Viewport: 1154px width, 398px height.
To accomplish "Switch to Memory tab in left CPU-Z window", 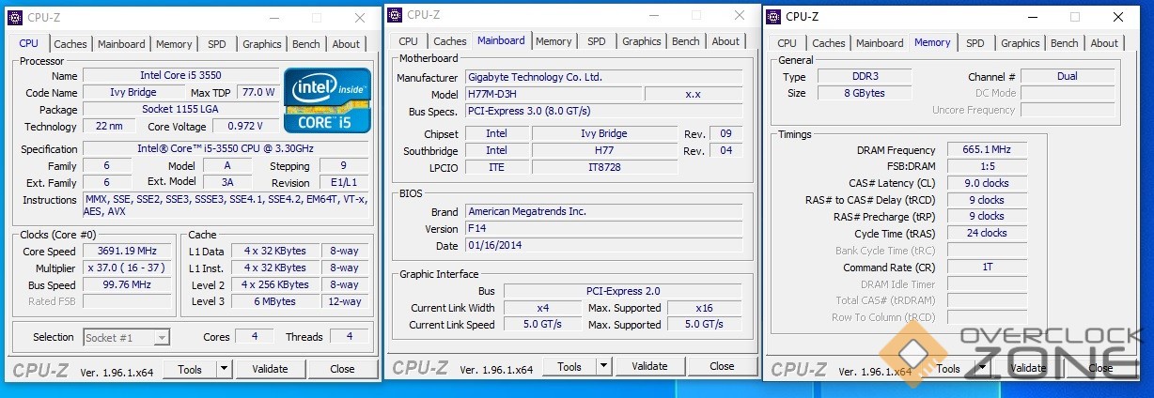I will point(174,44).
